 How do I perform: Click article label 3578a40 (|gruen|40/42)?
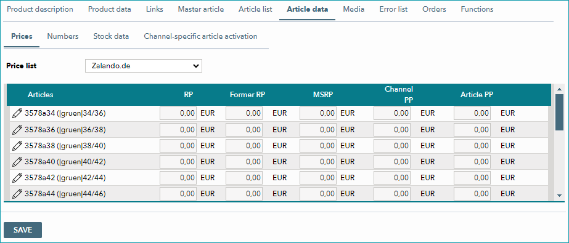pos(65,162)
